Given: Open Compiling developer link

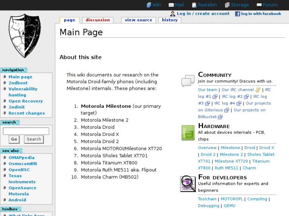Looking at the screenshot, I should click(x=257, y=199).
